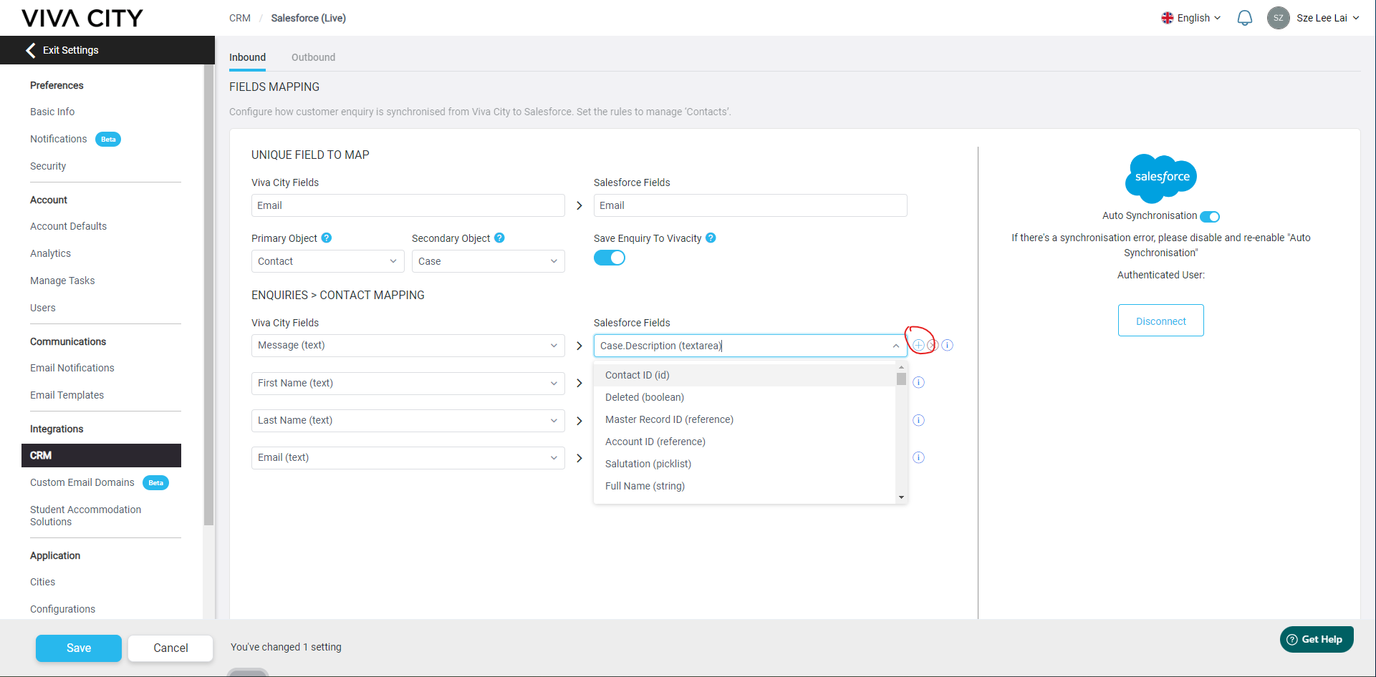Click the sidebar vertical scrollbar
The image size is (1376, 677).
tap(208, 295)
